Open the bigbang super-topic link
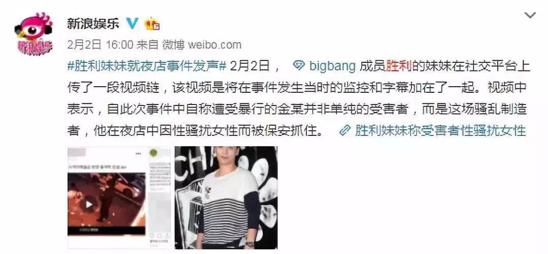This screenshot has width=548, height=254. 333,66
